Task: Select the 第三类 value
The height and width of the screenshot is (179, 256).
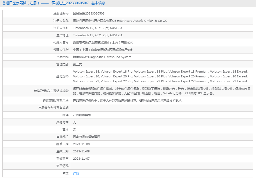Action: point(78,64)
